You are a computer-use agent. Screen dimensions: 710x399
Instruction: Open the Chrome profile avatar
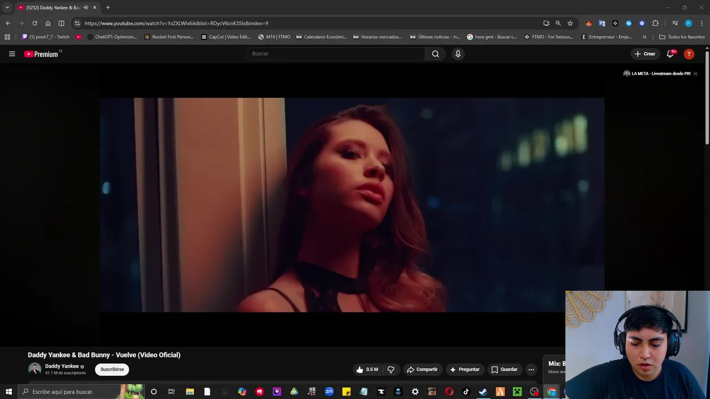(688, 23)
